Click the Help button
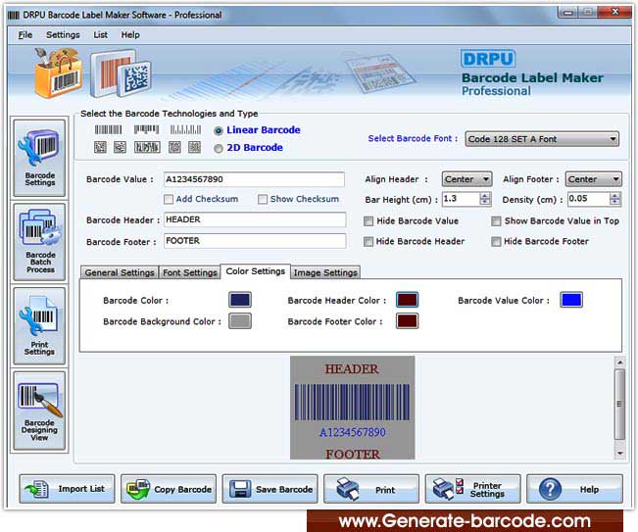The height and width of the screenshot is (532, 638). [x=574, y=489]
